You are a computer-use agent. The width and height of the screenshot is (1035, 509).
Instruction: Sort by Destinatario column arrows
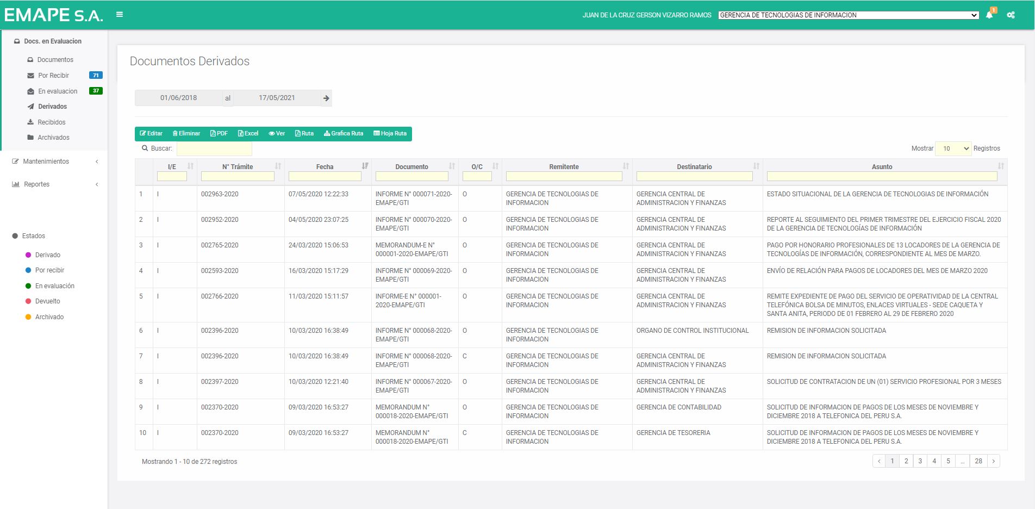pos(756,166)
